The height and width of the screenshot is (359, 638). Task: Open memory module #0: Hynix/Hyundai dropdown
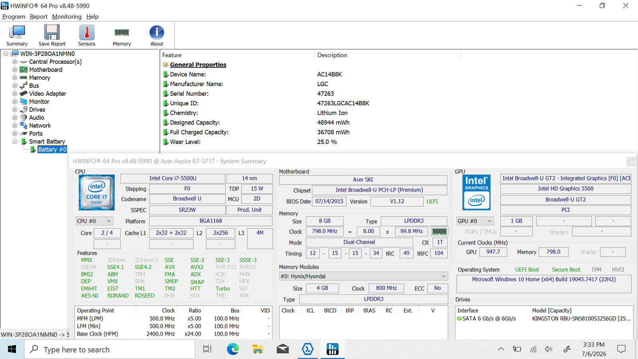point(363,276)
